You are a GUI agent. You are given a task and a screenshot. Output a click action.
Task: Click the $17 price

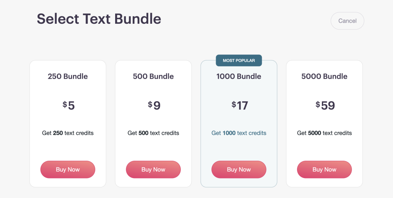[x=240, y=106]
